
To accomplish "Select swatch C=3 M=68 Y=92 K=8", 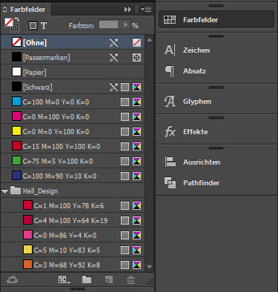I will coord(73,265).
